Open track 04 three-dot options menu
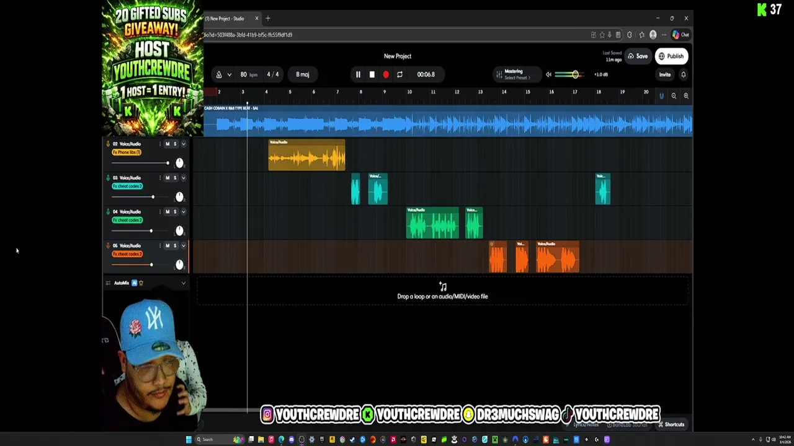The width and height of the screenshot is (794, 446). [x=159, y=212]
